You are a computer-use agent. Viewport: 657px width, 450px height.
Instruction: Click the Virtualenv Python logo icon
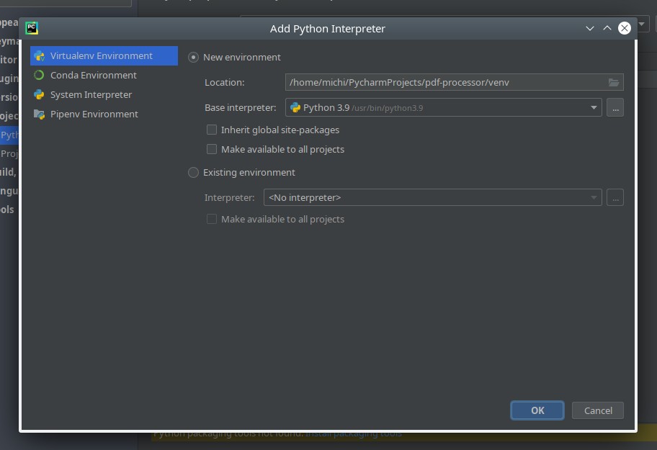coord(40,55)
